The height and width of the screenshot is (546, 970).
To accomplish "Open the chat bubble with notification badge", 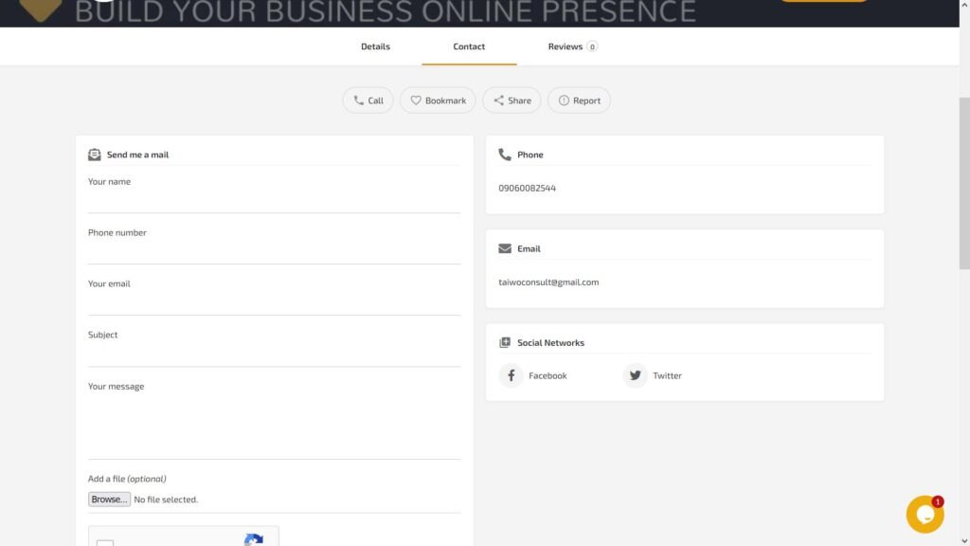I will pyautogui.click(x=925, y=513).
